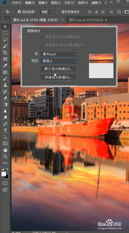This screenshot has height=233, width=129.
Task: Select the Path Selection tool
Action: tap(5, 137)
